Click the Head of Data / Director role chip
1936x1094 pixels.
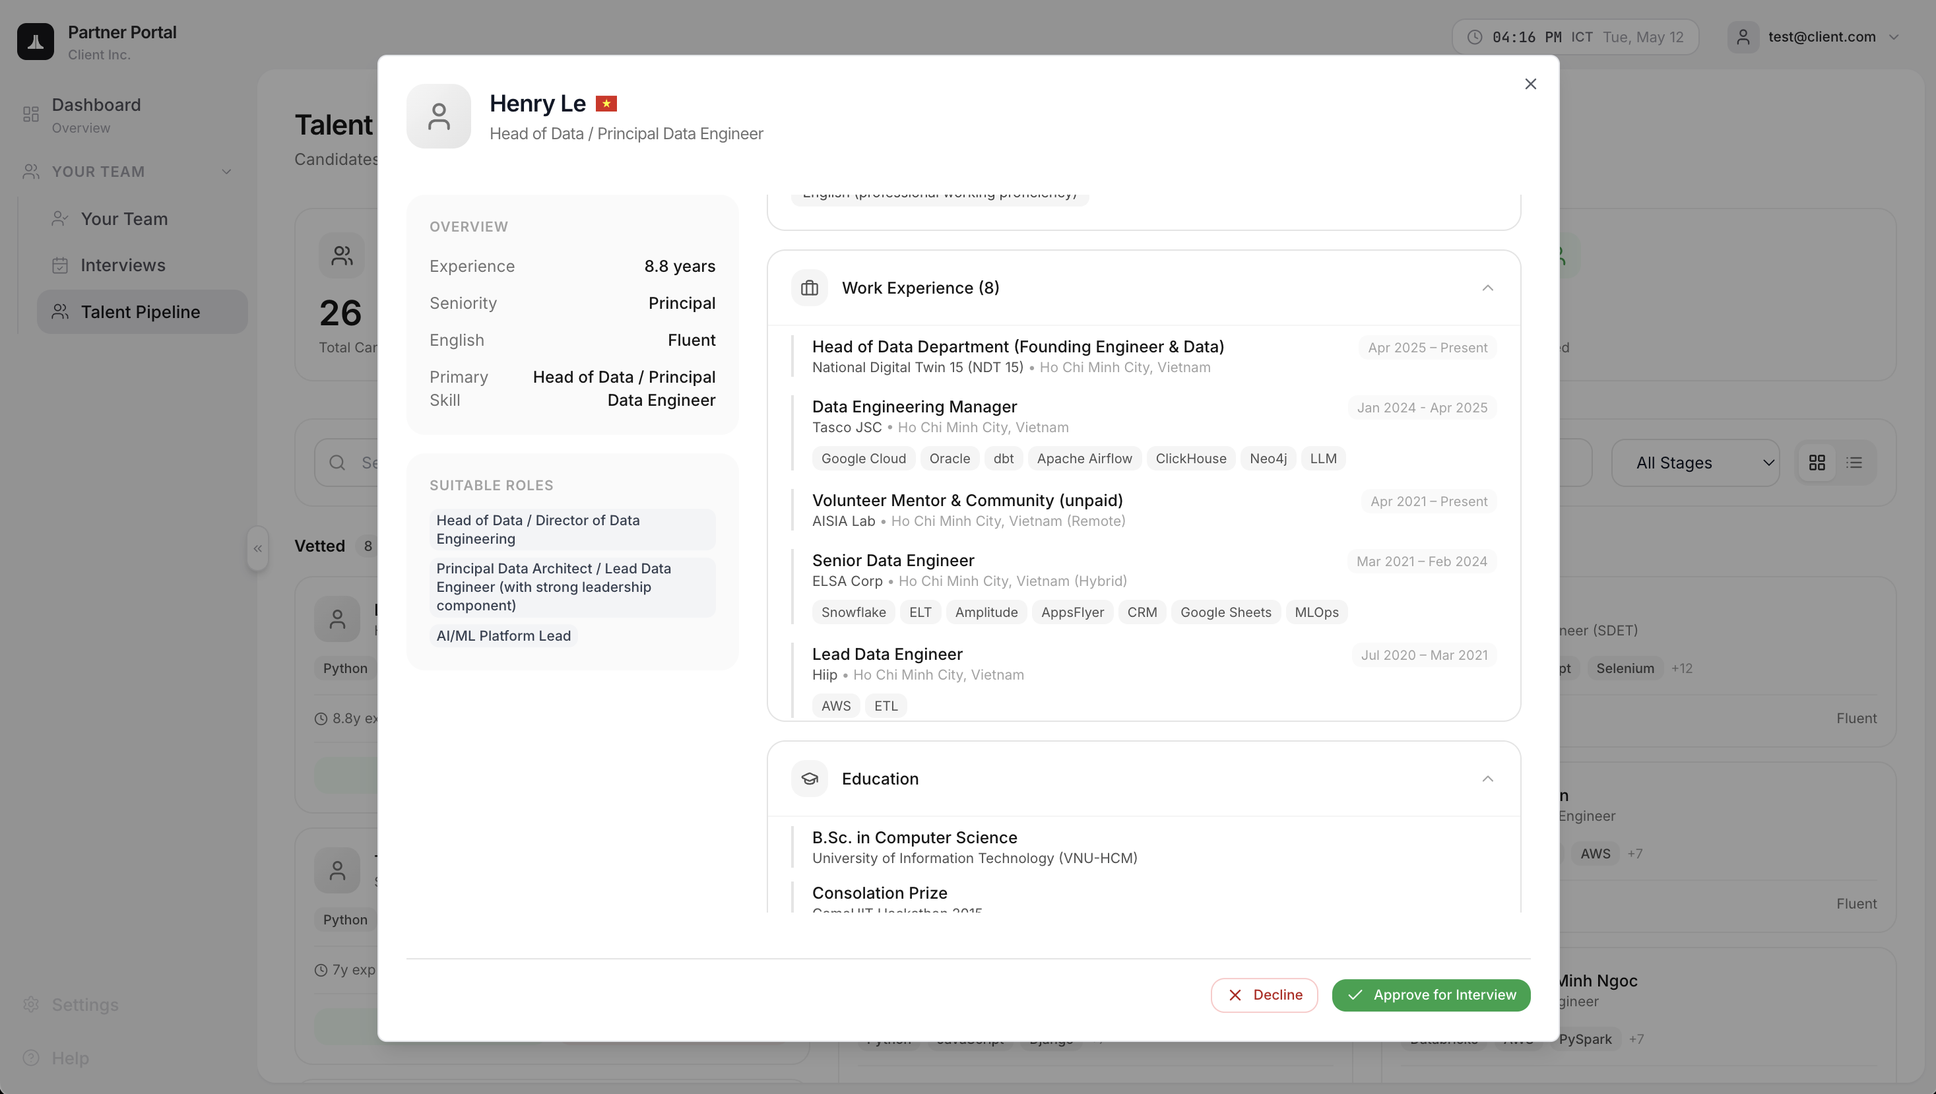click(x=573, y=530)
